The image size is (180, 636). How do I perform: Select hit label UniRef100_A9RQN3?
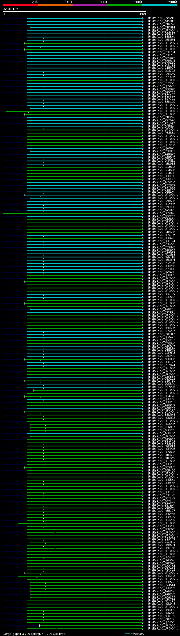[161, 155]
